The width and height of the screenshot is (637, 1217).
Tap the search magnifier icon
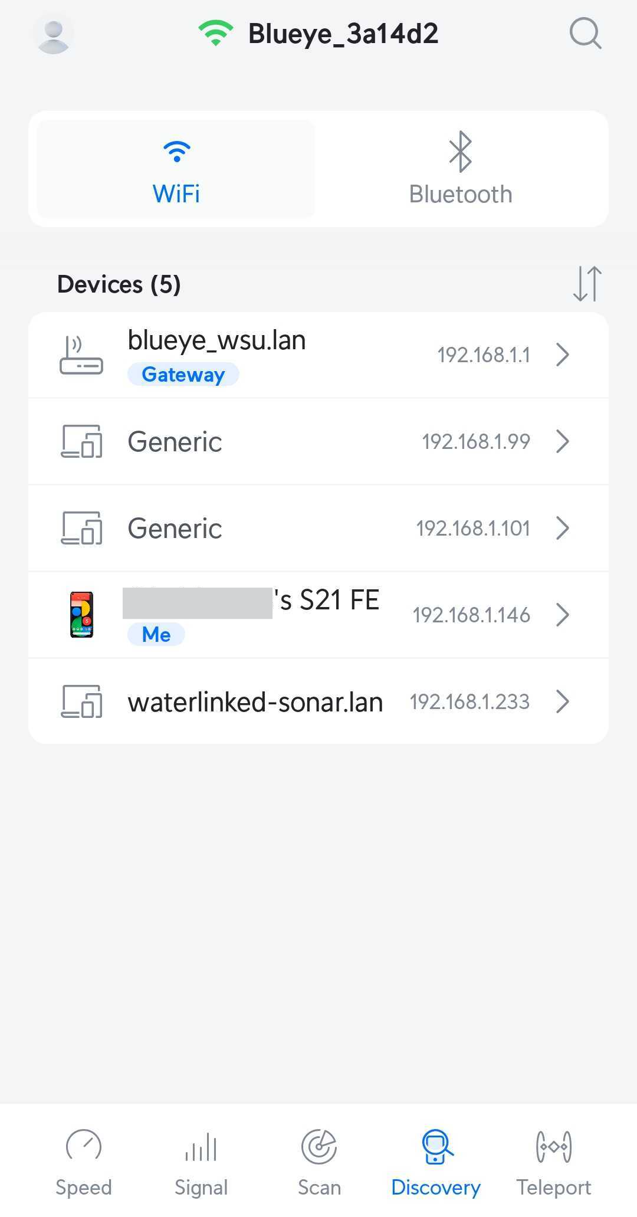point(585,34)
